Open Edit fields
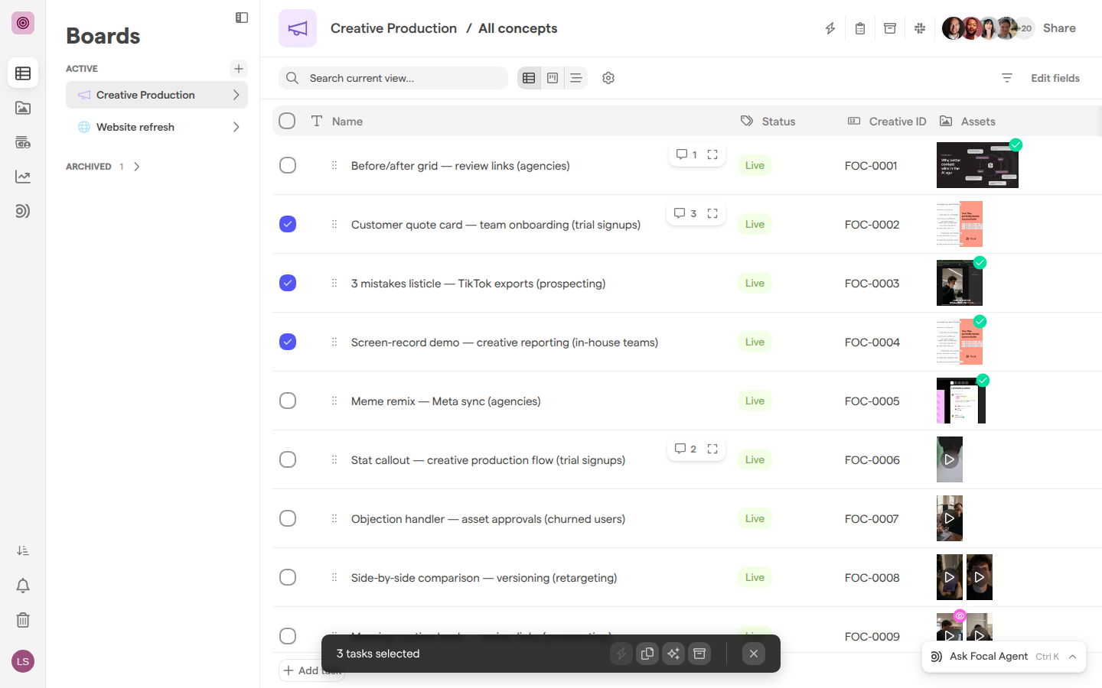Viewport: 1102px width, 688px height. point(1055,78)
